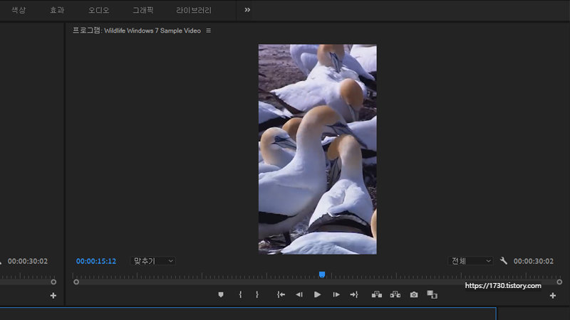Switch to the 그래픽 workspace tab
570x320 pixels.
coord(143,10)
